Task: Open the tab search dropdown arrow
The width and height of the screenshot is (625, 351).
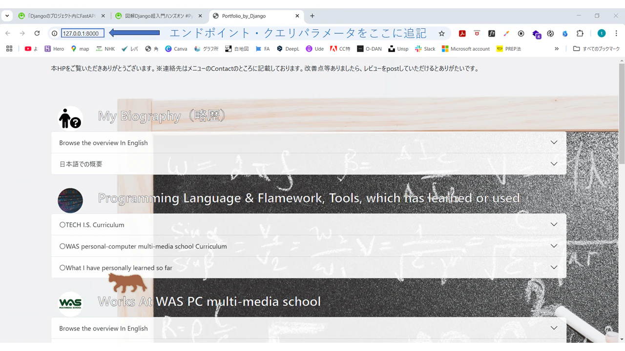Action: point(7,16)
